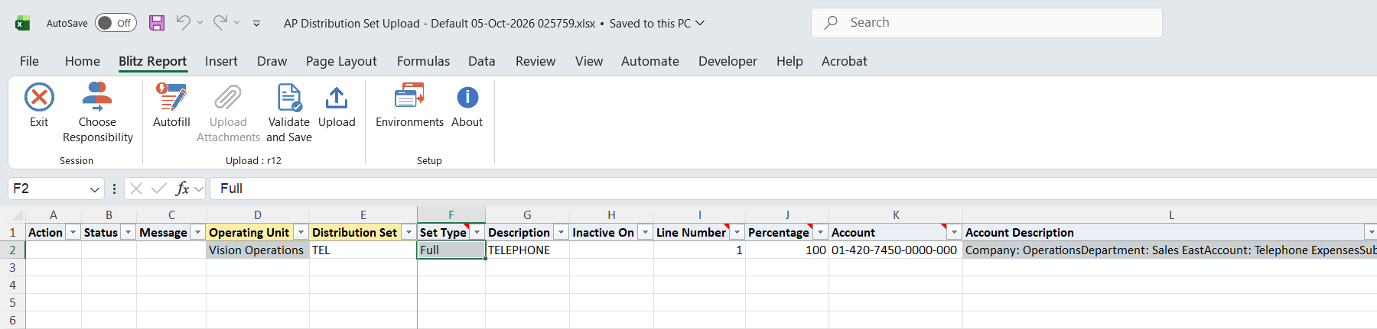Expand the Name Box dropdown
Screen dimensions: 1377x329
(95, 189)
